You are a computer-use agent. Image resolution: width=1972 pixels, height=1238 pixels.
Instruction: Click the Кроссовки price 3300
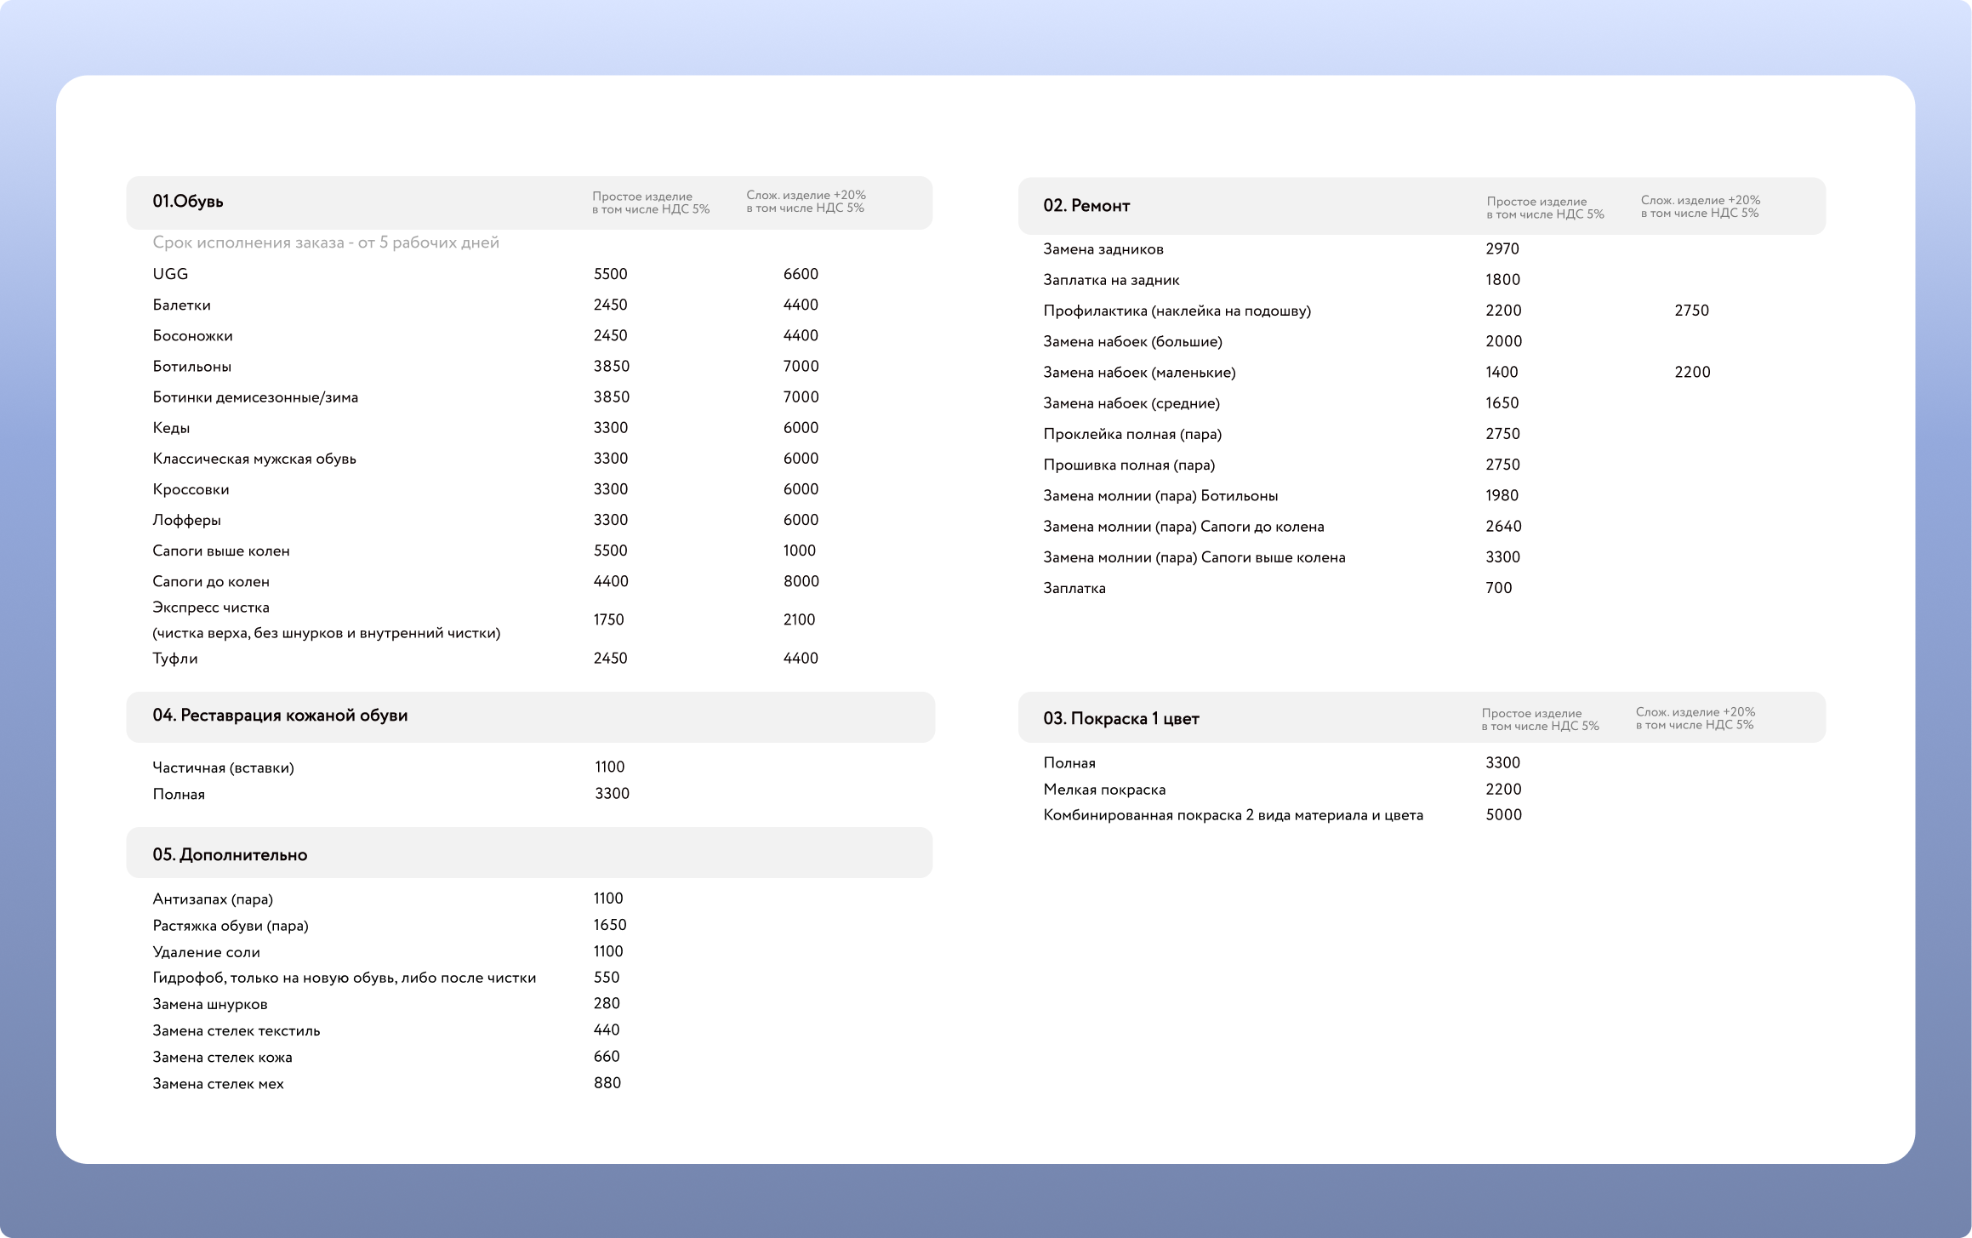tap(610, 489)
